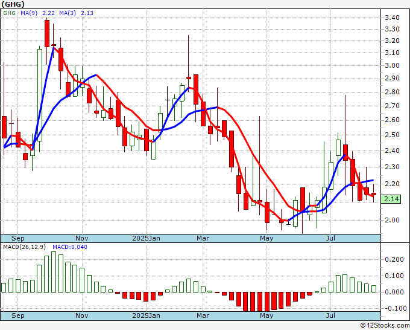The height and width of the screenshot is (330, 410).
Task: Click Mar on the MACD panel date axis
Action: (203, 315)
